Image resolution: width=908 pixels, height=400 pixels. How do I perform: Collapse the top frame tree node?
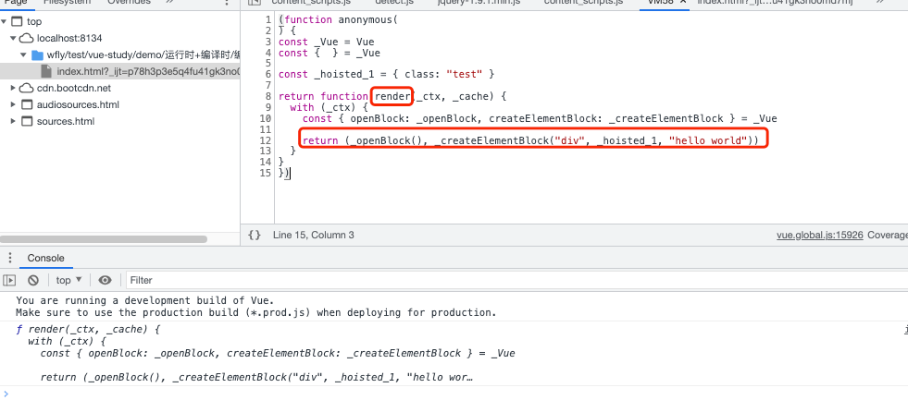click(4, 22)
